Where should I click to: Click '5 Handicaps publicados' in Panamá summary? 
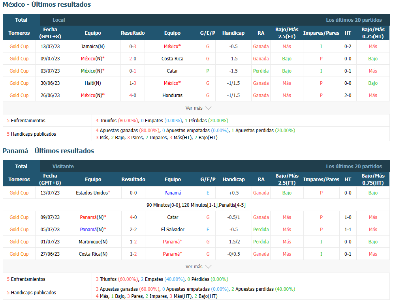(x=31, y=292)
